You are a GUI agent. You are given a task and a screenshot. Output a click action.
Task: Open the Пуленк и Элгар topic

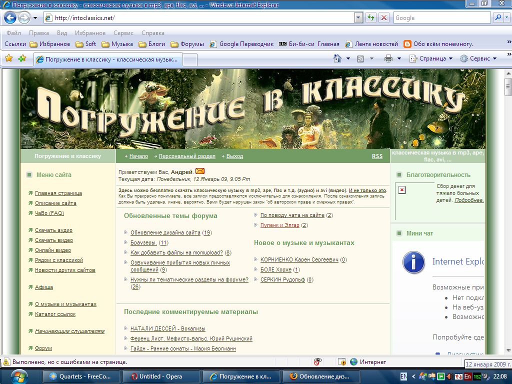tap(280, 225)
